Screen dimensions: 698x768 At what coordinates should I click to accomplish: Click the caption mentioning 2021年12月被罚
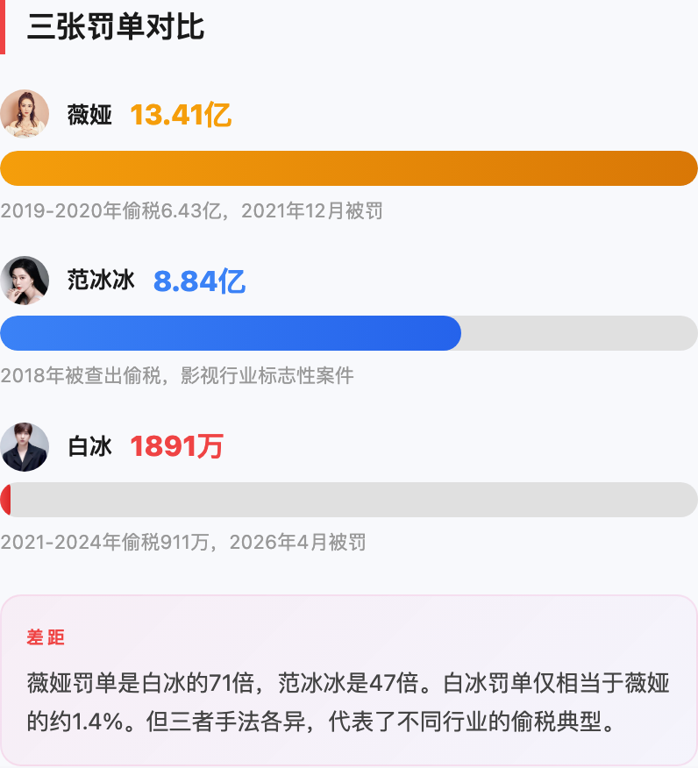191,211
